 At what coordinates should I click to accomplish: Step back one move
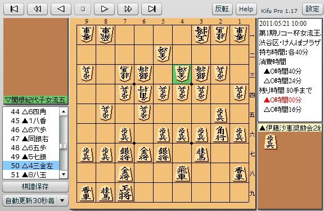click(61, 9)
